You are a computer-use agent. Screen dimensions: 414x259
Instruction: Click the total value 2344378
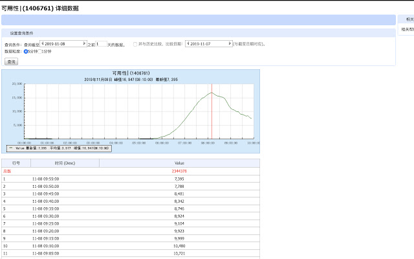179,171
